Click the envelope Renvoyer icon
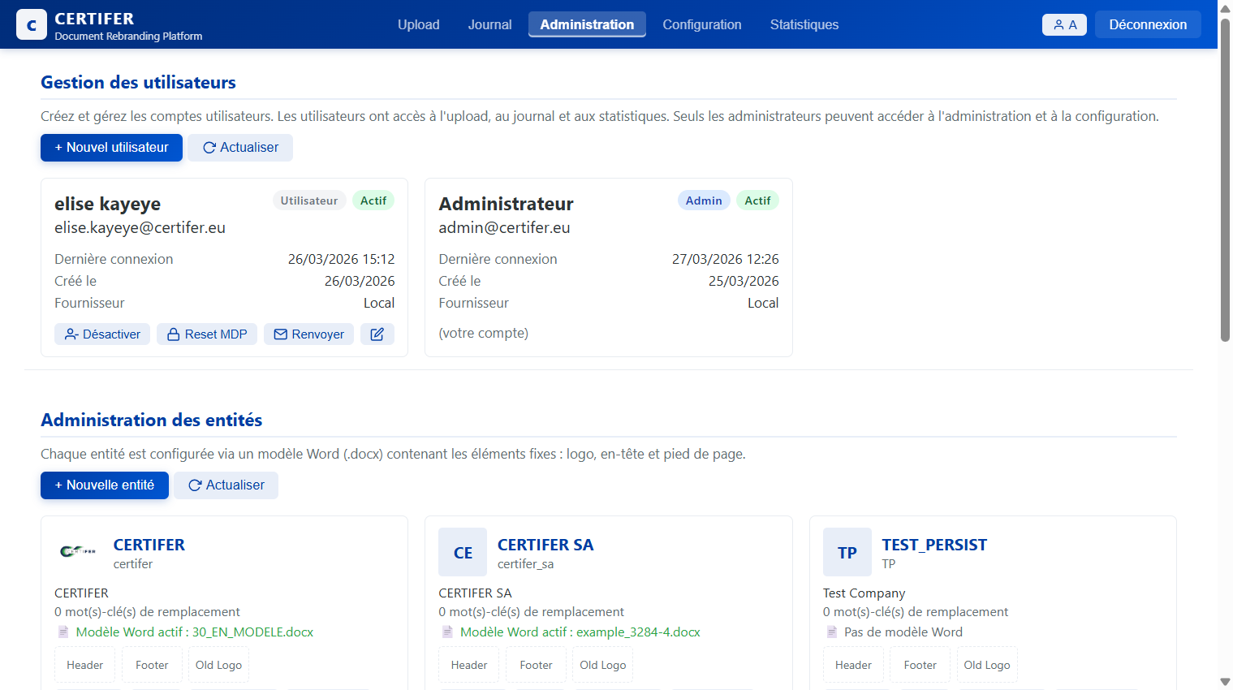Screen dimensions: 1233x690 coord(280,334)
